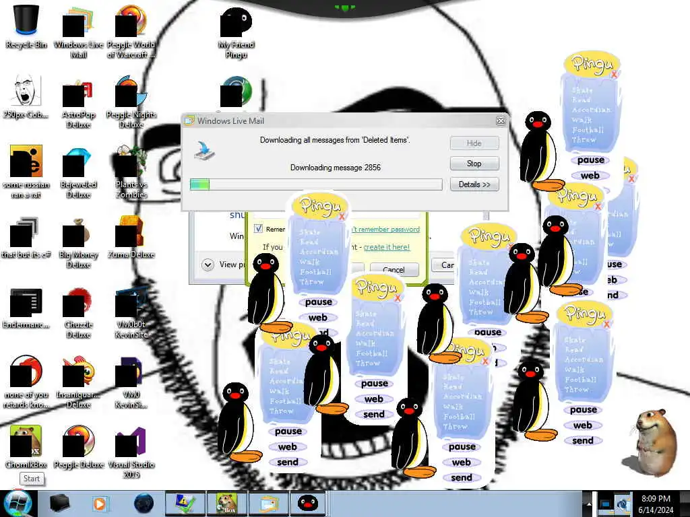This screenshot has width=690, height=517.
Task: Open the Peggle Deluxe desktop shortcut
Action: [x=78, y=447]
